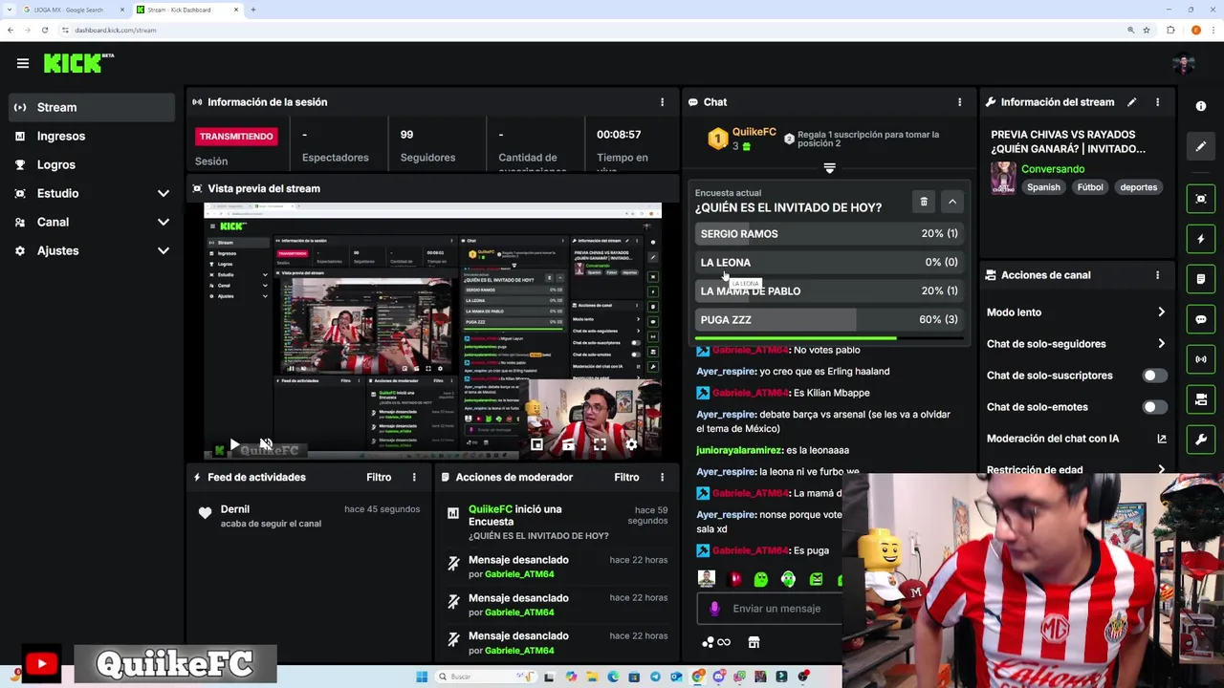Switch stream preview to theater mode
Image resolution: width=1224 pixels, height=688 pixels.
[568, 445]
